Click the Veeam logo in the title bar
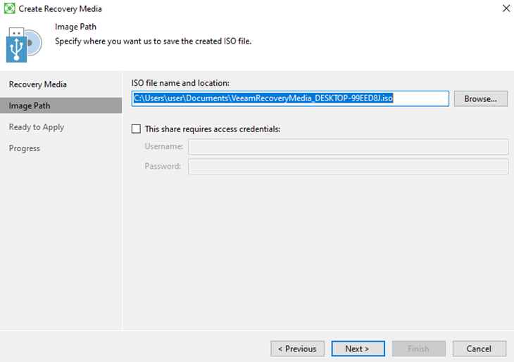 [9, 9]
